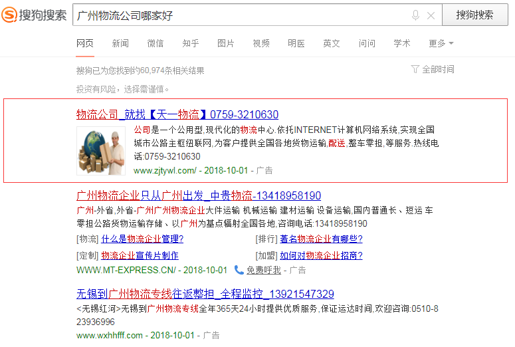
Task: Switch to the 知乎 tab
Action: coord(191,43)
